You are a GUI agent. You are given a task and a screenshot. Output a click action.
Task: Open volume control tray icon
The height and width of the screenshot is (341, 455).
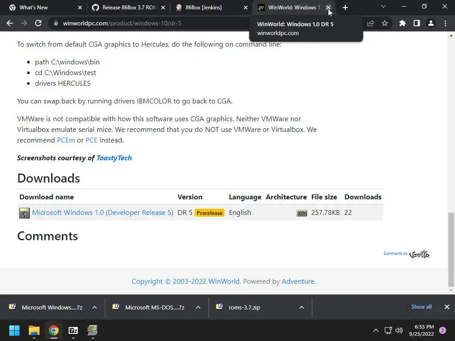point(399,330)
